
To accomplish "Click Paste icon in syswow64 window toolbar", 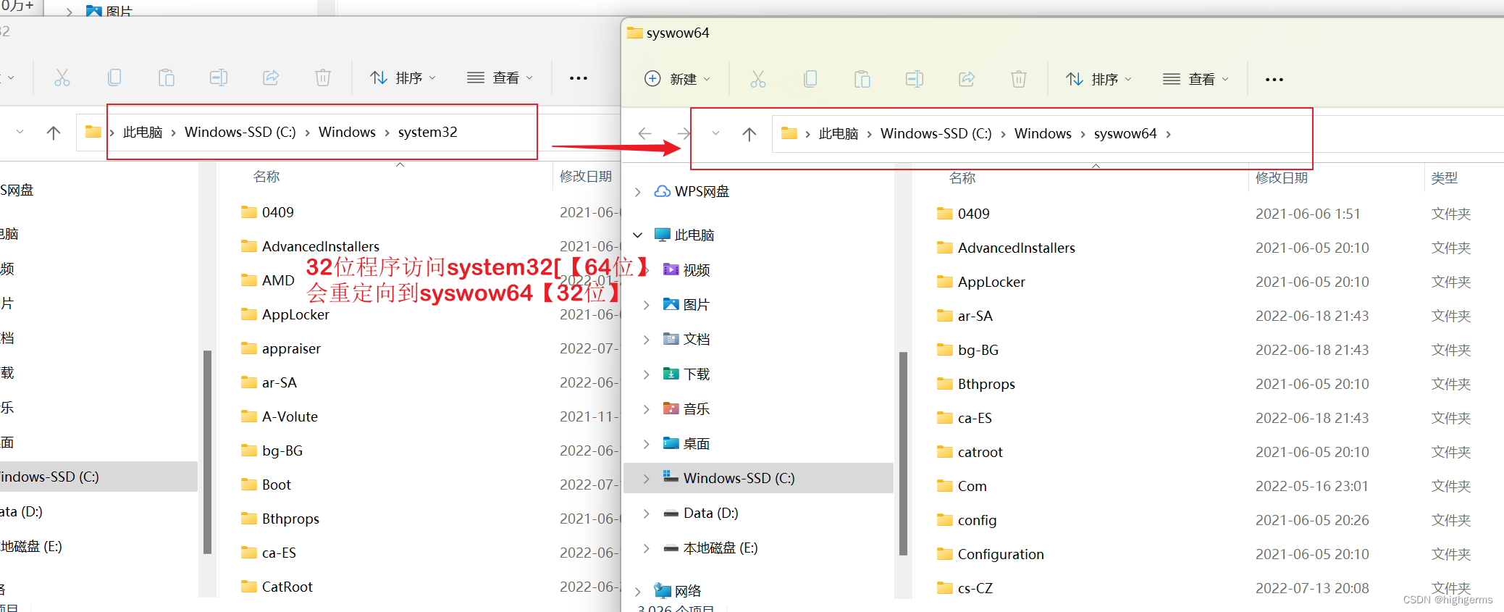I will [862, 79].
